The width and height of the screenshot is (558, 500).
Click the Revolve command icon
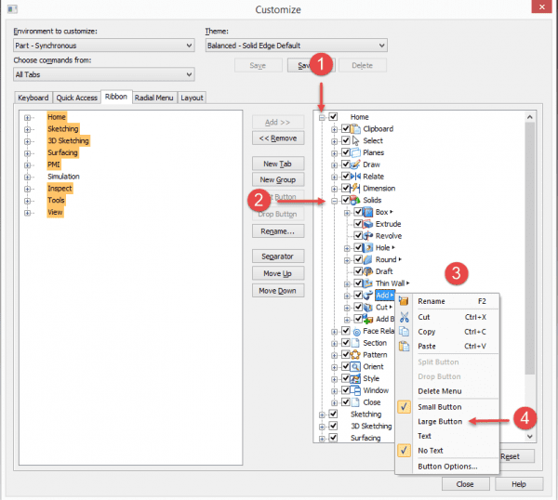point(367,236)
